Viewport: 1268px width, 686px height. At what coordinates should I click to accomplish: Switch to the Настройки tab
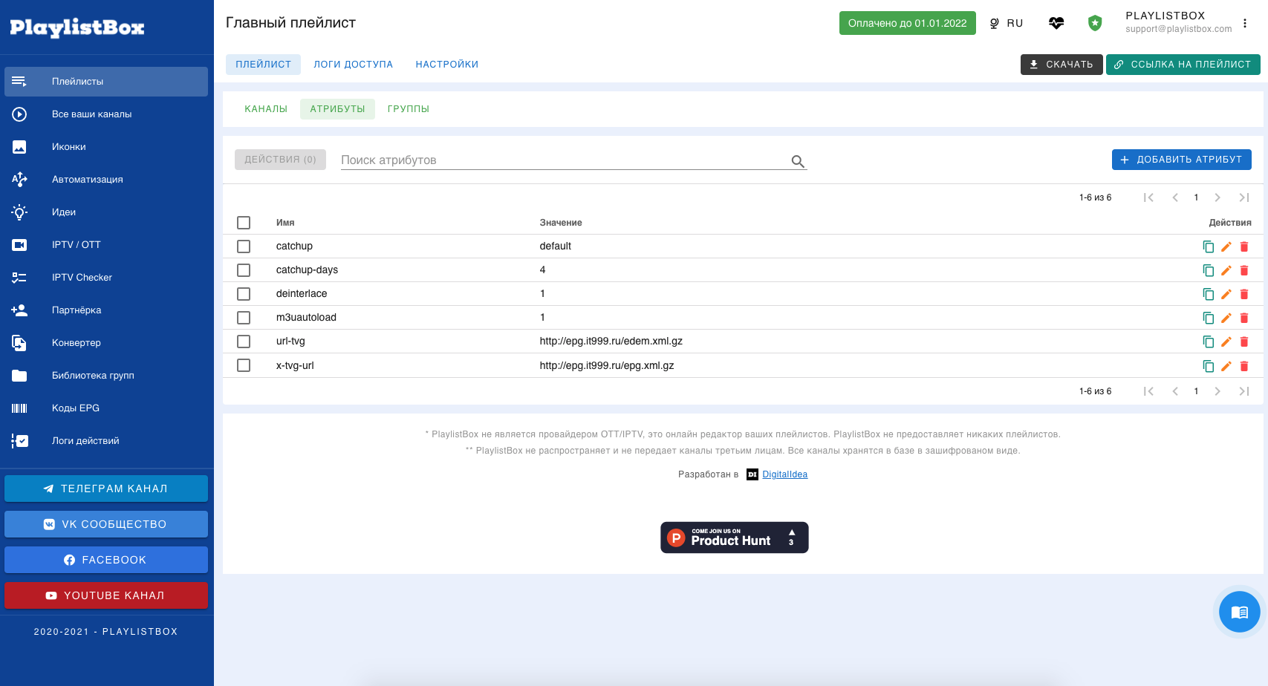447,65
